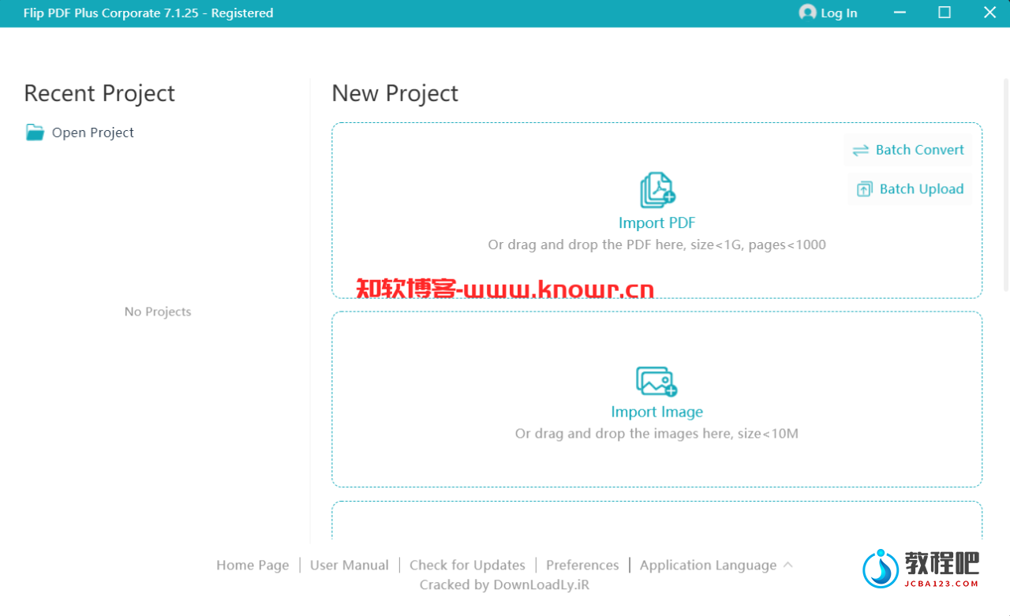Click the vertical scrollbar on the right
This screenshot has height=616, width=1010.
pyautogui.click(x=1006, y=185)
